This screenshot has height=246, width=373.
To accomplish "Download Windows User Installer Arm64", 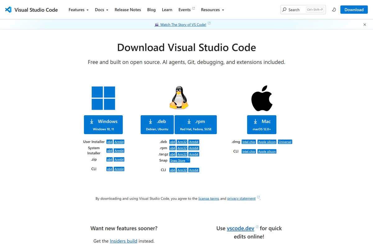I will click(x=119, y=142).
